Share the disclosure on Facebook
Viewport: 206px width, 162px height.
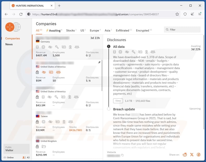(x=198, y=155)
